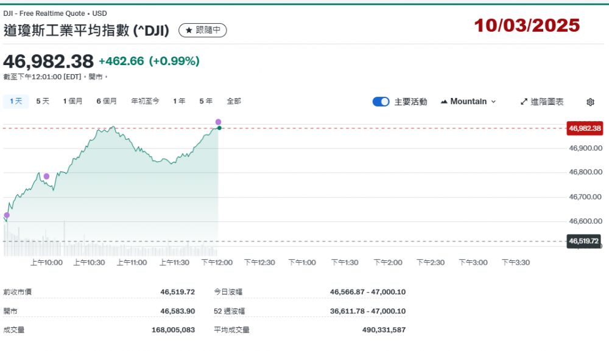Select 年初至今 year-to-date range

[145, 102]
